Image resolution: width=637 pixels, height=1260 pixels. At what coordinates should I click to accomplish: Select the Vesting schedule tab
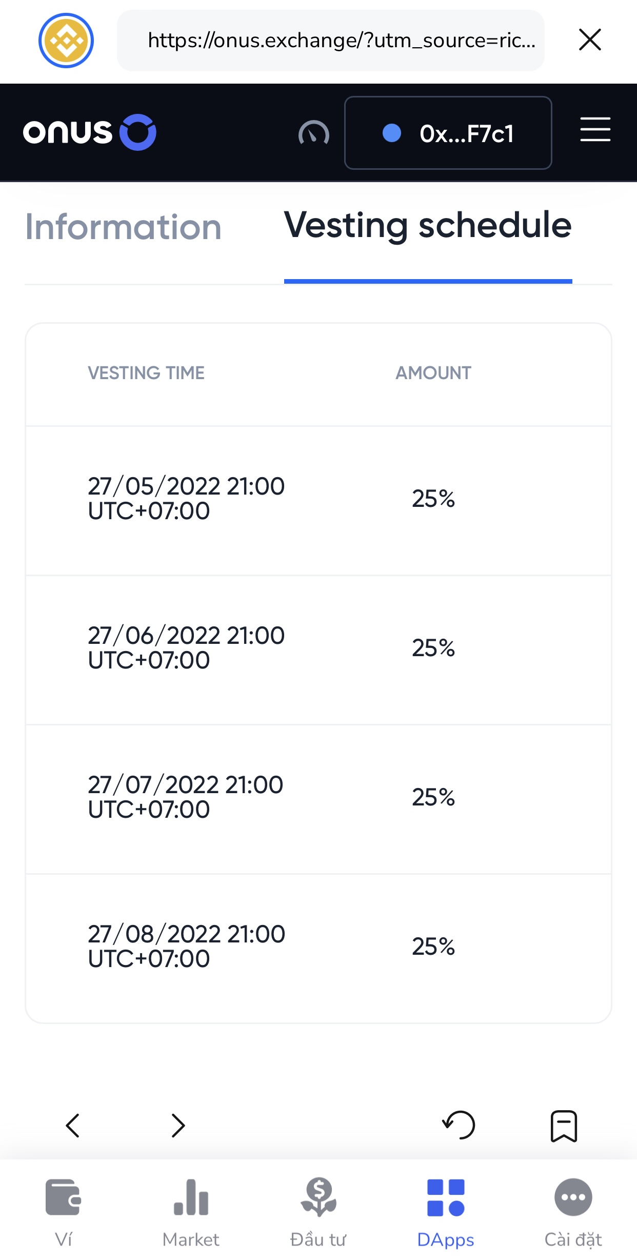coord(428,226)
